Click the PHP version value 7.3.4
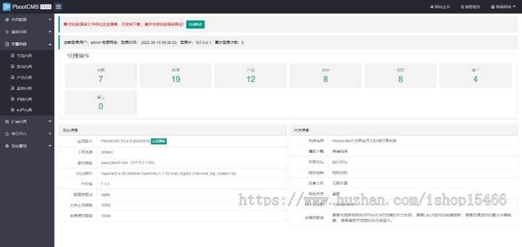 coord(106,184)
